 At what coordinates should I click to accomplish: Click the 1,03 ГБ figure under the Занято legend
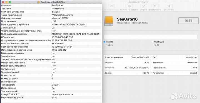point(109,45)
